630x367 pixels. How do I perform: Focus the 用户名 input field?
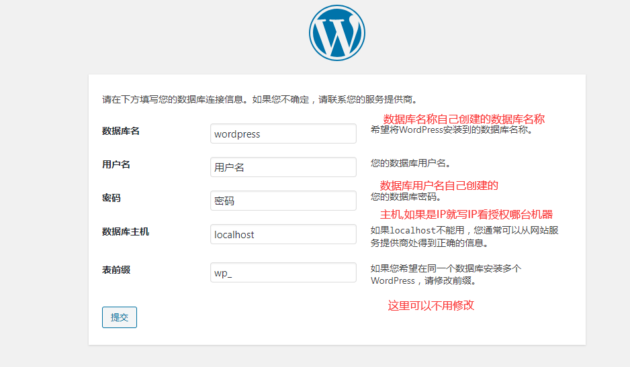[283, 167]
